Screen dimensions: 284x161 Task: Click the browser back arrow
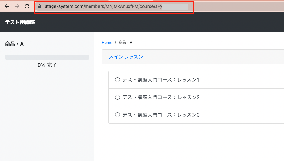point(7,6)
